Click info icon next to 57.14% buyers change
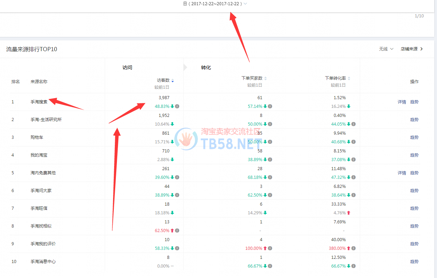This screenshot has width=437, height=278. [270, 106]
